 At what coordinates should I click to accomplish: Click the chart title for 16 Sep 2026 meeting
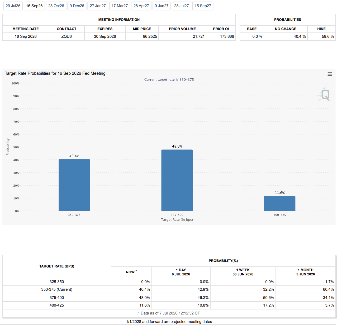point(55,73)
